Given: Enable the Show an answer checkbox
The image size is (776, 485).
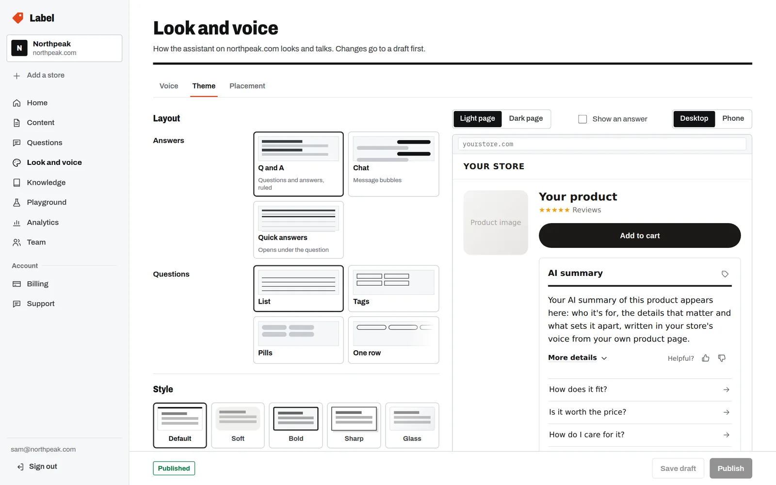Looking at the screenshot, I should pyautogui.click(x=582, y=119).
